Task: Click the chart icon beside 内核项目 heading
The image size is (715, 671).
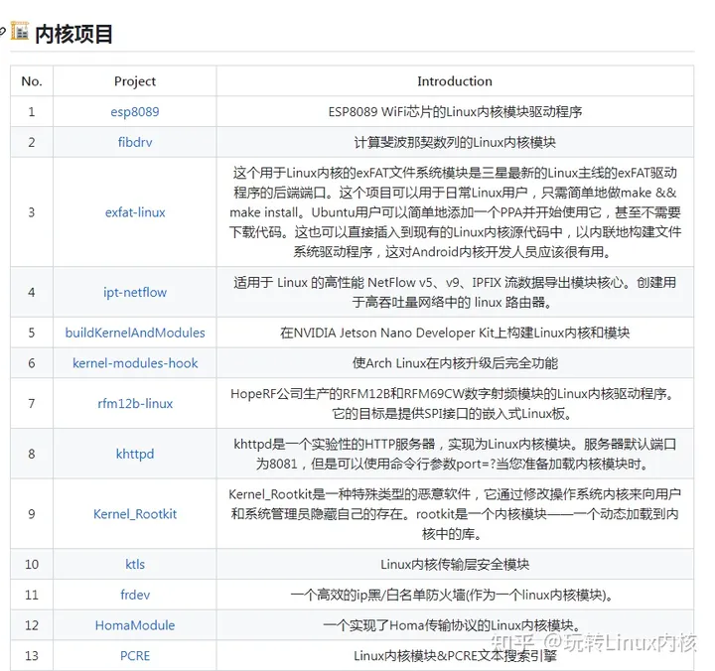Action: pos(20,31)
